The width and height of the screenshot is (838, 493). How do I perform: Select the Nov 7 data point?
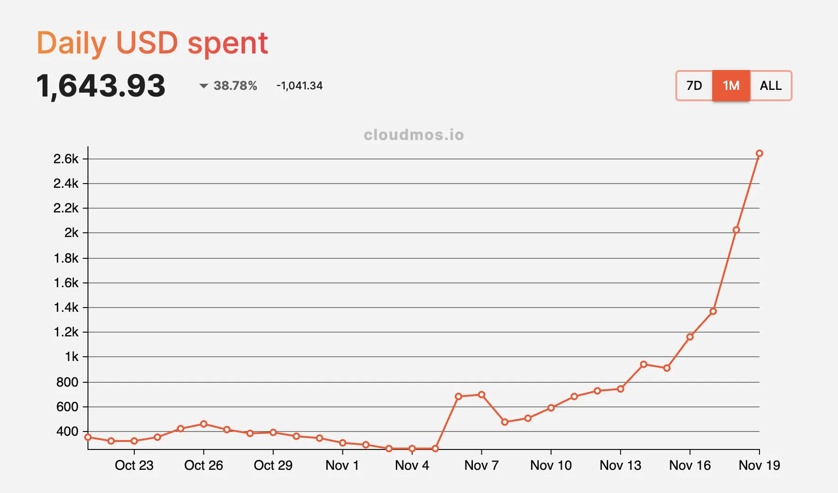click(481, 395)
